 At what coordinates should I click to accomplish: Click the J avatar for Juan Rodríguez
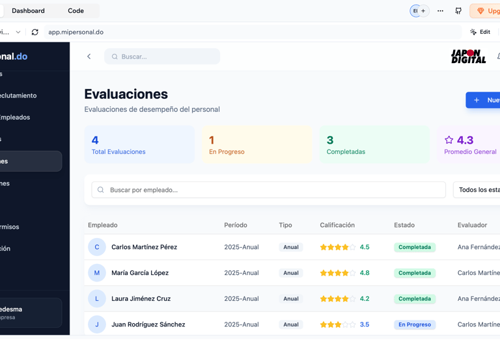pyautogui.click(x=97, y=324)
